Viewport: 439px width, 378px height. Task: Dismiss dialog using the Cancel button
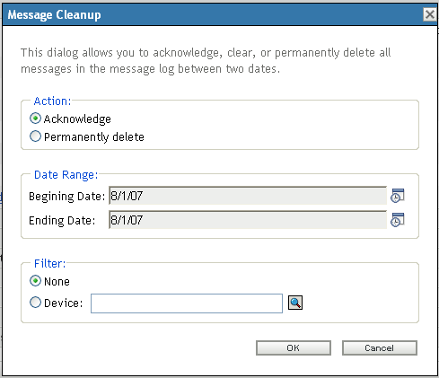point(380,347)
